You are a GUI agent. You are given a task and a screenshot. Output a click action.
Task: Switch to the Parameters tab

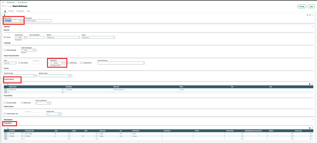pyautogui.click(x=20, y=11)
